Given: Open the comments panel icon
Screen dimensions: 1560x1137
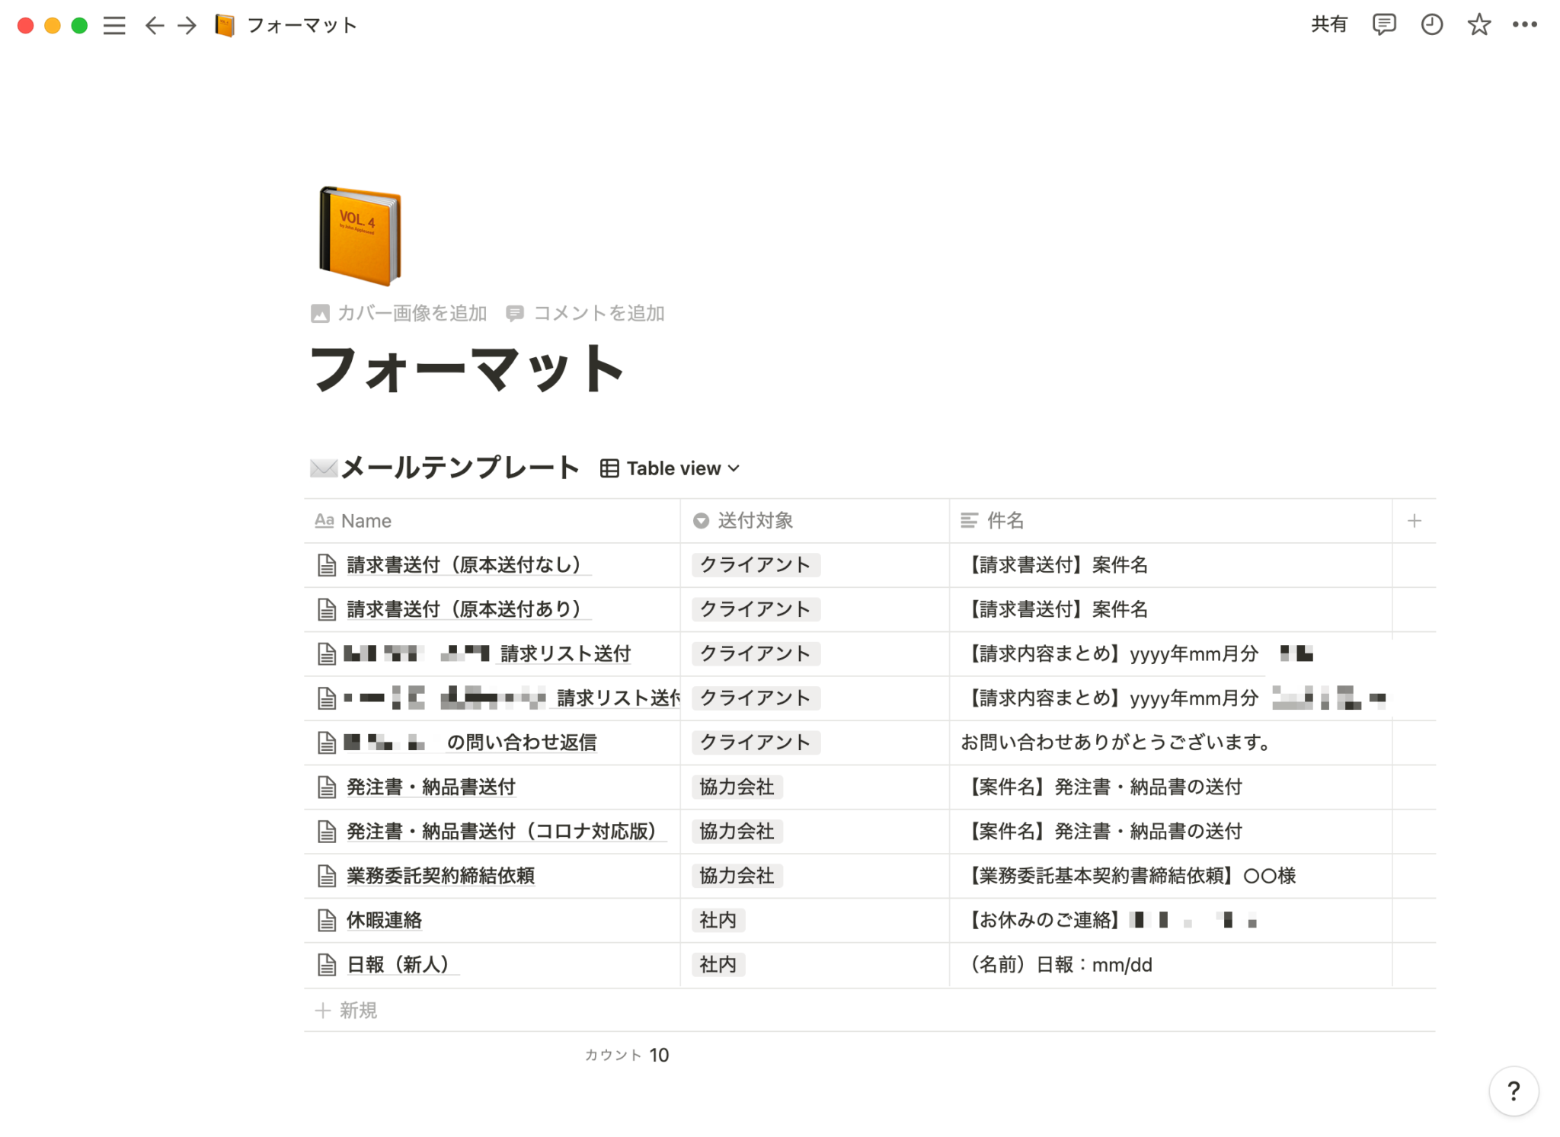Looking at the screenshot, I should 1383,24.
